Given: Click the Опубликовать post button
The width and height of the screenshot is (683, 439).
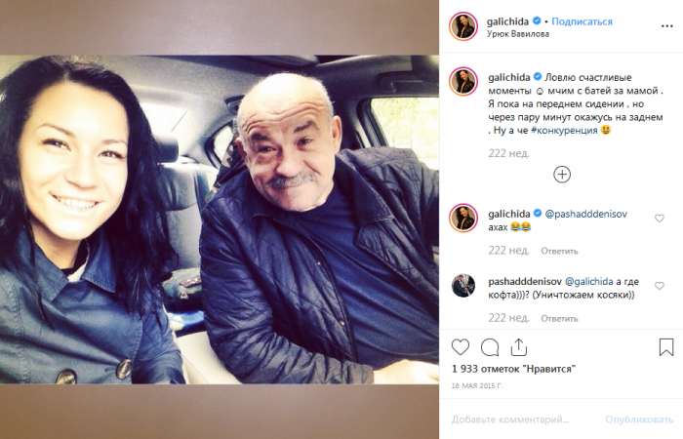Looking at the screenshot, I should point(639,419).
